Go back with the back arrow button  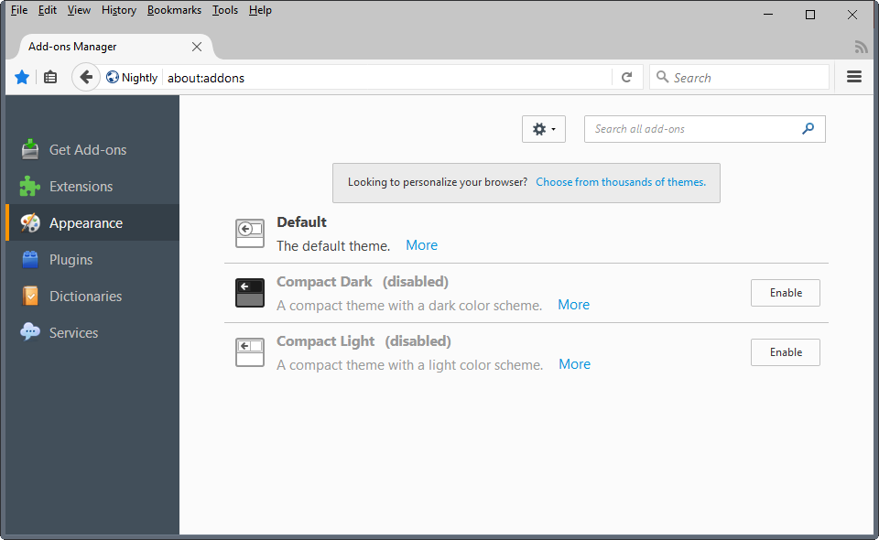[x=86, y=77]
